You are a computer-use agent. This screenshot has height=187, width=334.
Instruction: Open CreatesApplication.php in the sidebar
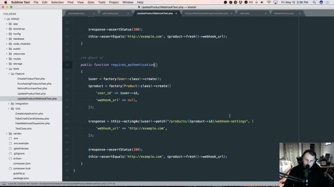tap(29, 114)
